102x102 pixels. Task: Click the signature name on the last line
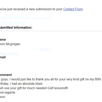[2, 97]
